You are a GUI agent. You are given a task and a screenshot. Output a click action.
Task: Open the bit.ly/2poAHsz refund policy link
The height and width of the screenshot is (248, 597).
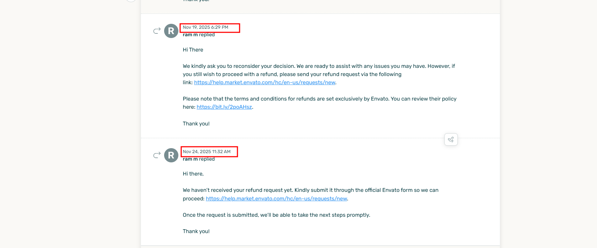tap(224, 107)
